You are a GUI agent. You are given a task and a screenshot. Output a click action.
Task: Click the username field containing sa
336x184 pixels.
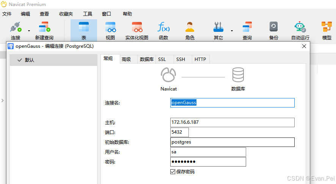coord(208,152)
